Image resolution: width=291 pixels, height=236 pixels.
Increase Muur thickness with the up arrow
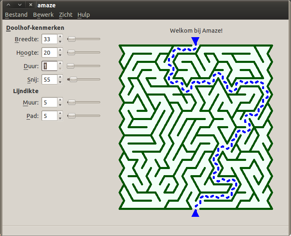click(60, 100)
